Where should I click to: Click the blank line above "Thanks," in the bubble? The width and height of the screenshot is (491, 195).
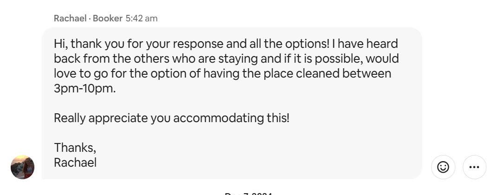(186, 133)
